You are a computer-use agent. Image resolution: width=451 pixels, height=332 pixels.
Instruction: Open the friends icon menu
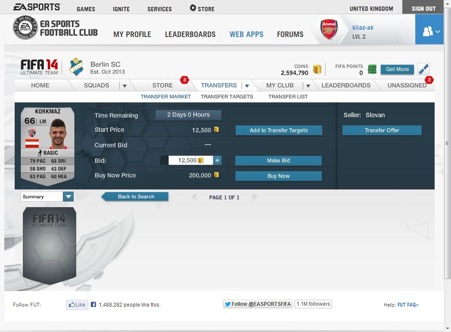pyautogui.click(x=429, y=29)
